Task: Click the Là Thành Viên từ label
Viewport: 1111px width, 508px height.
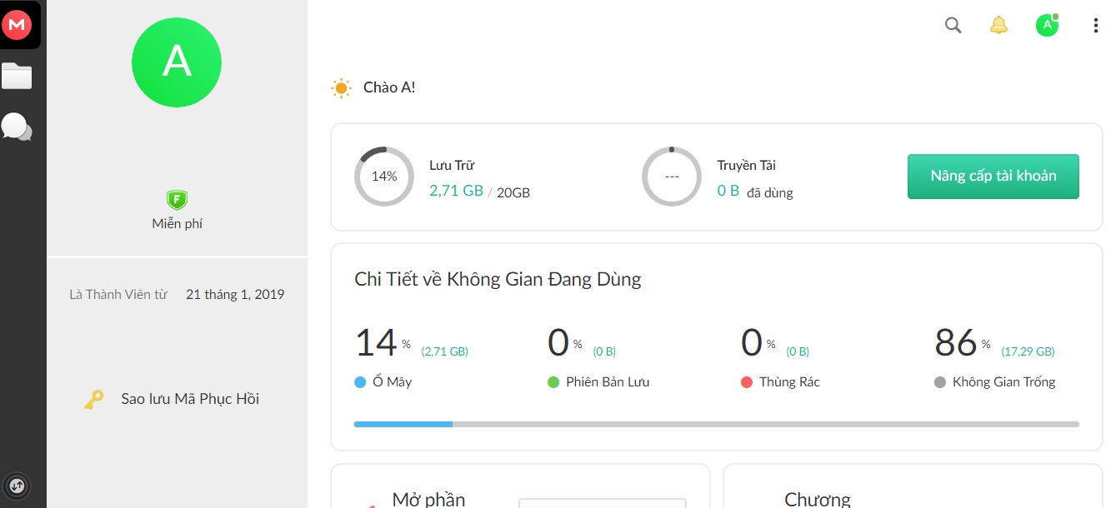Action: coord(118,295)
